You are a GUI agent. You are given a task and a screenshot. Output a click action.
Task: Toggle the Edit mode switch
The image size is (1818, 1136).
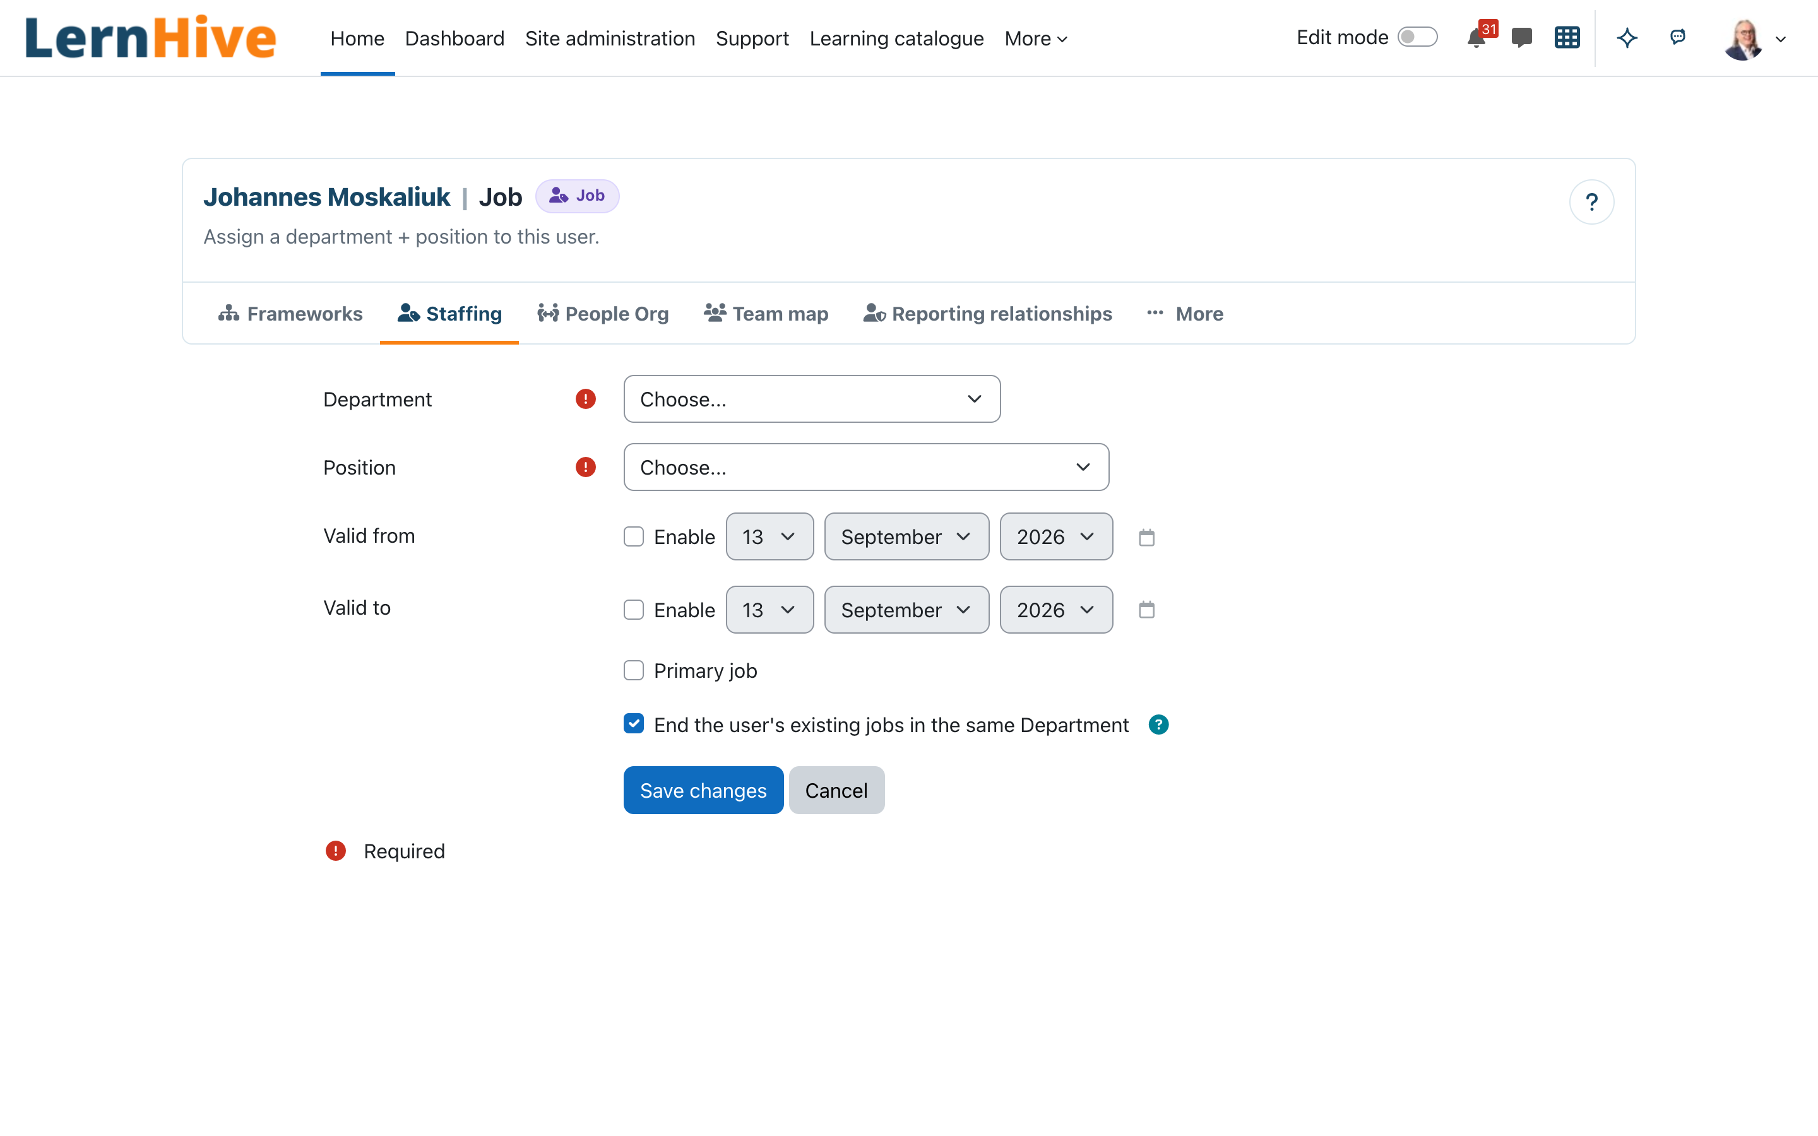1417,38
